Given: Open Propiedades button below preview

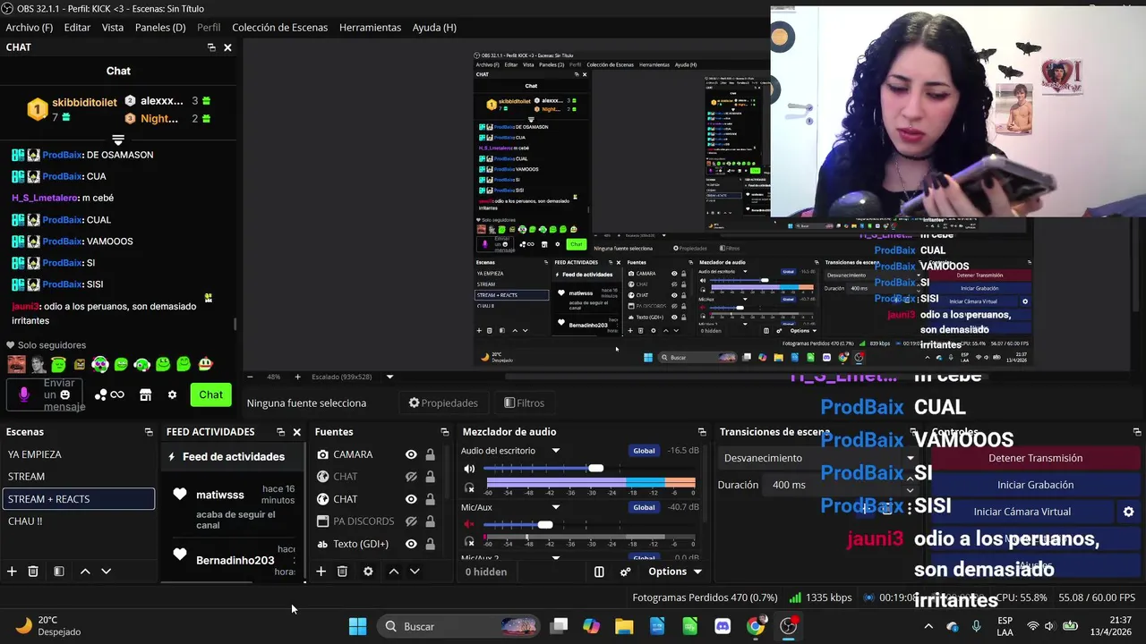Looking at the screenshot, I should pos(443,403).
